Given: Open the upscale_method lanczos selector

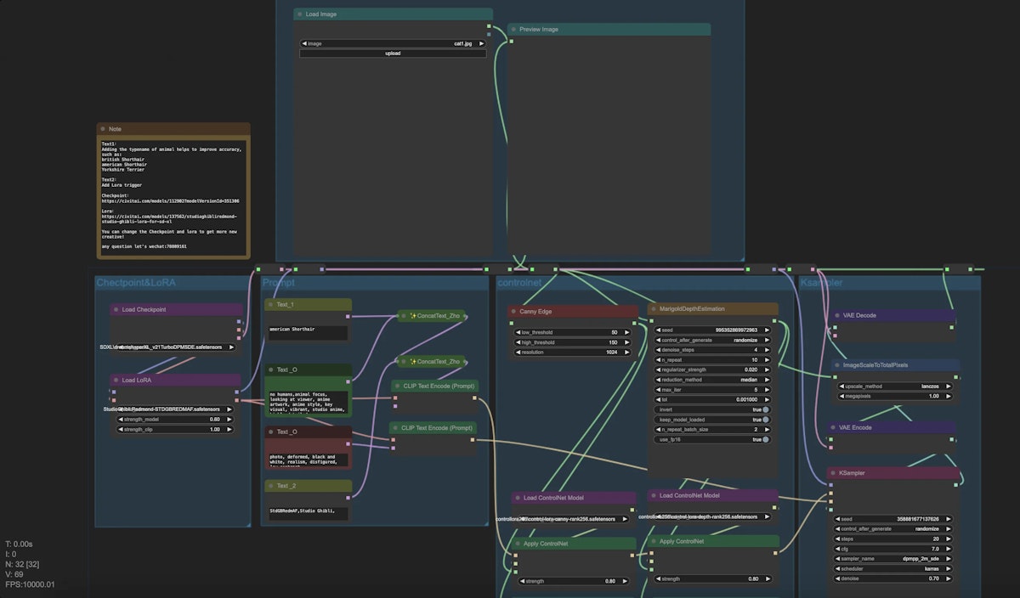Looking at the screenshot, I should (x=894, y=386).
